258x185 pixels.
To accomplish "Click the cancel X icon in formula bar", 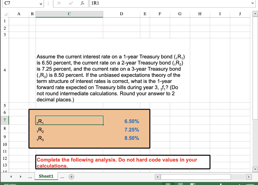I will (59, 3).
